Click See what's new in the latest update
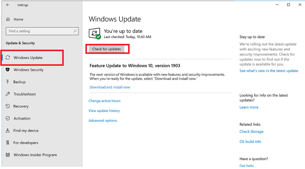305x169 pixels. [x=269, y=71]
